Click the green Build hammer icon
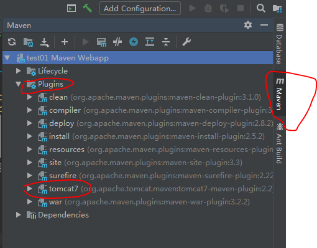Viewport: 317px width, 248px height. [87, 8]
